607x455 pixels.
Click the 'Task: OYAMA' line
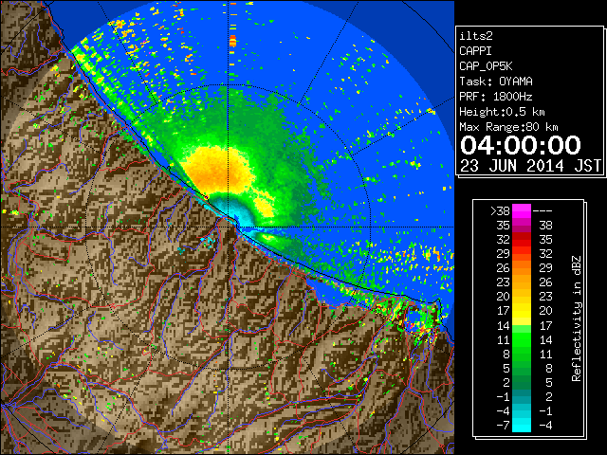(496, 82)
